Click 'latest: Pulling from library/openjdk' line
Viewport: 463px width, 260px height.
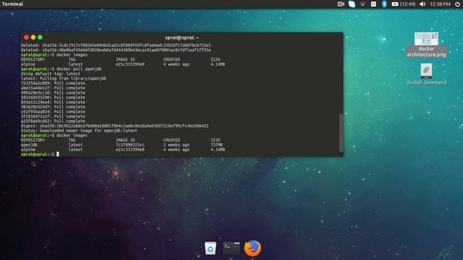tap(64, 79)
